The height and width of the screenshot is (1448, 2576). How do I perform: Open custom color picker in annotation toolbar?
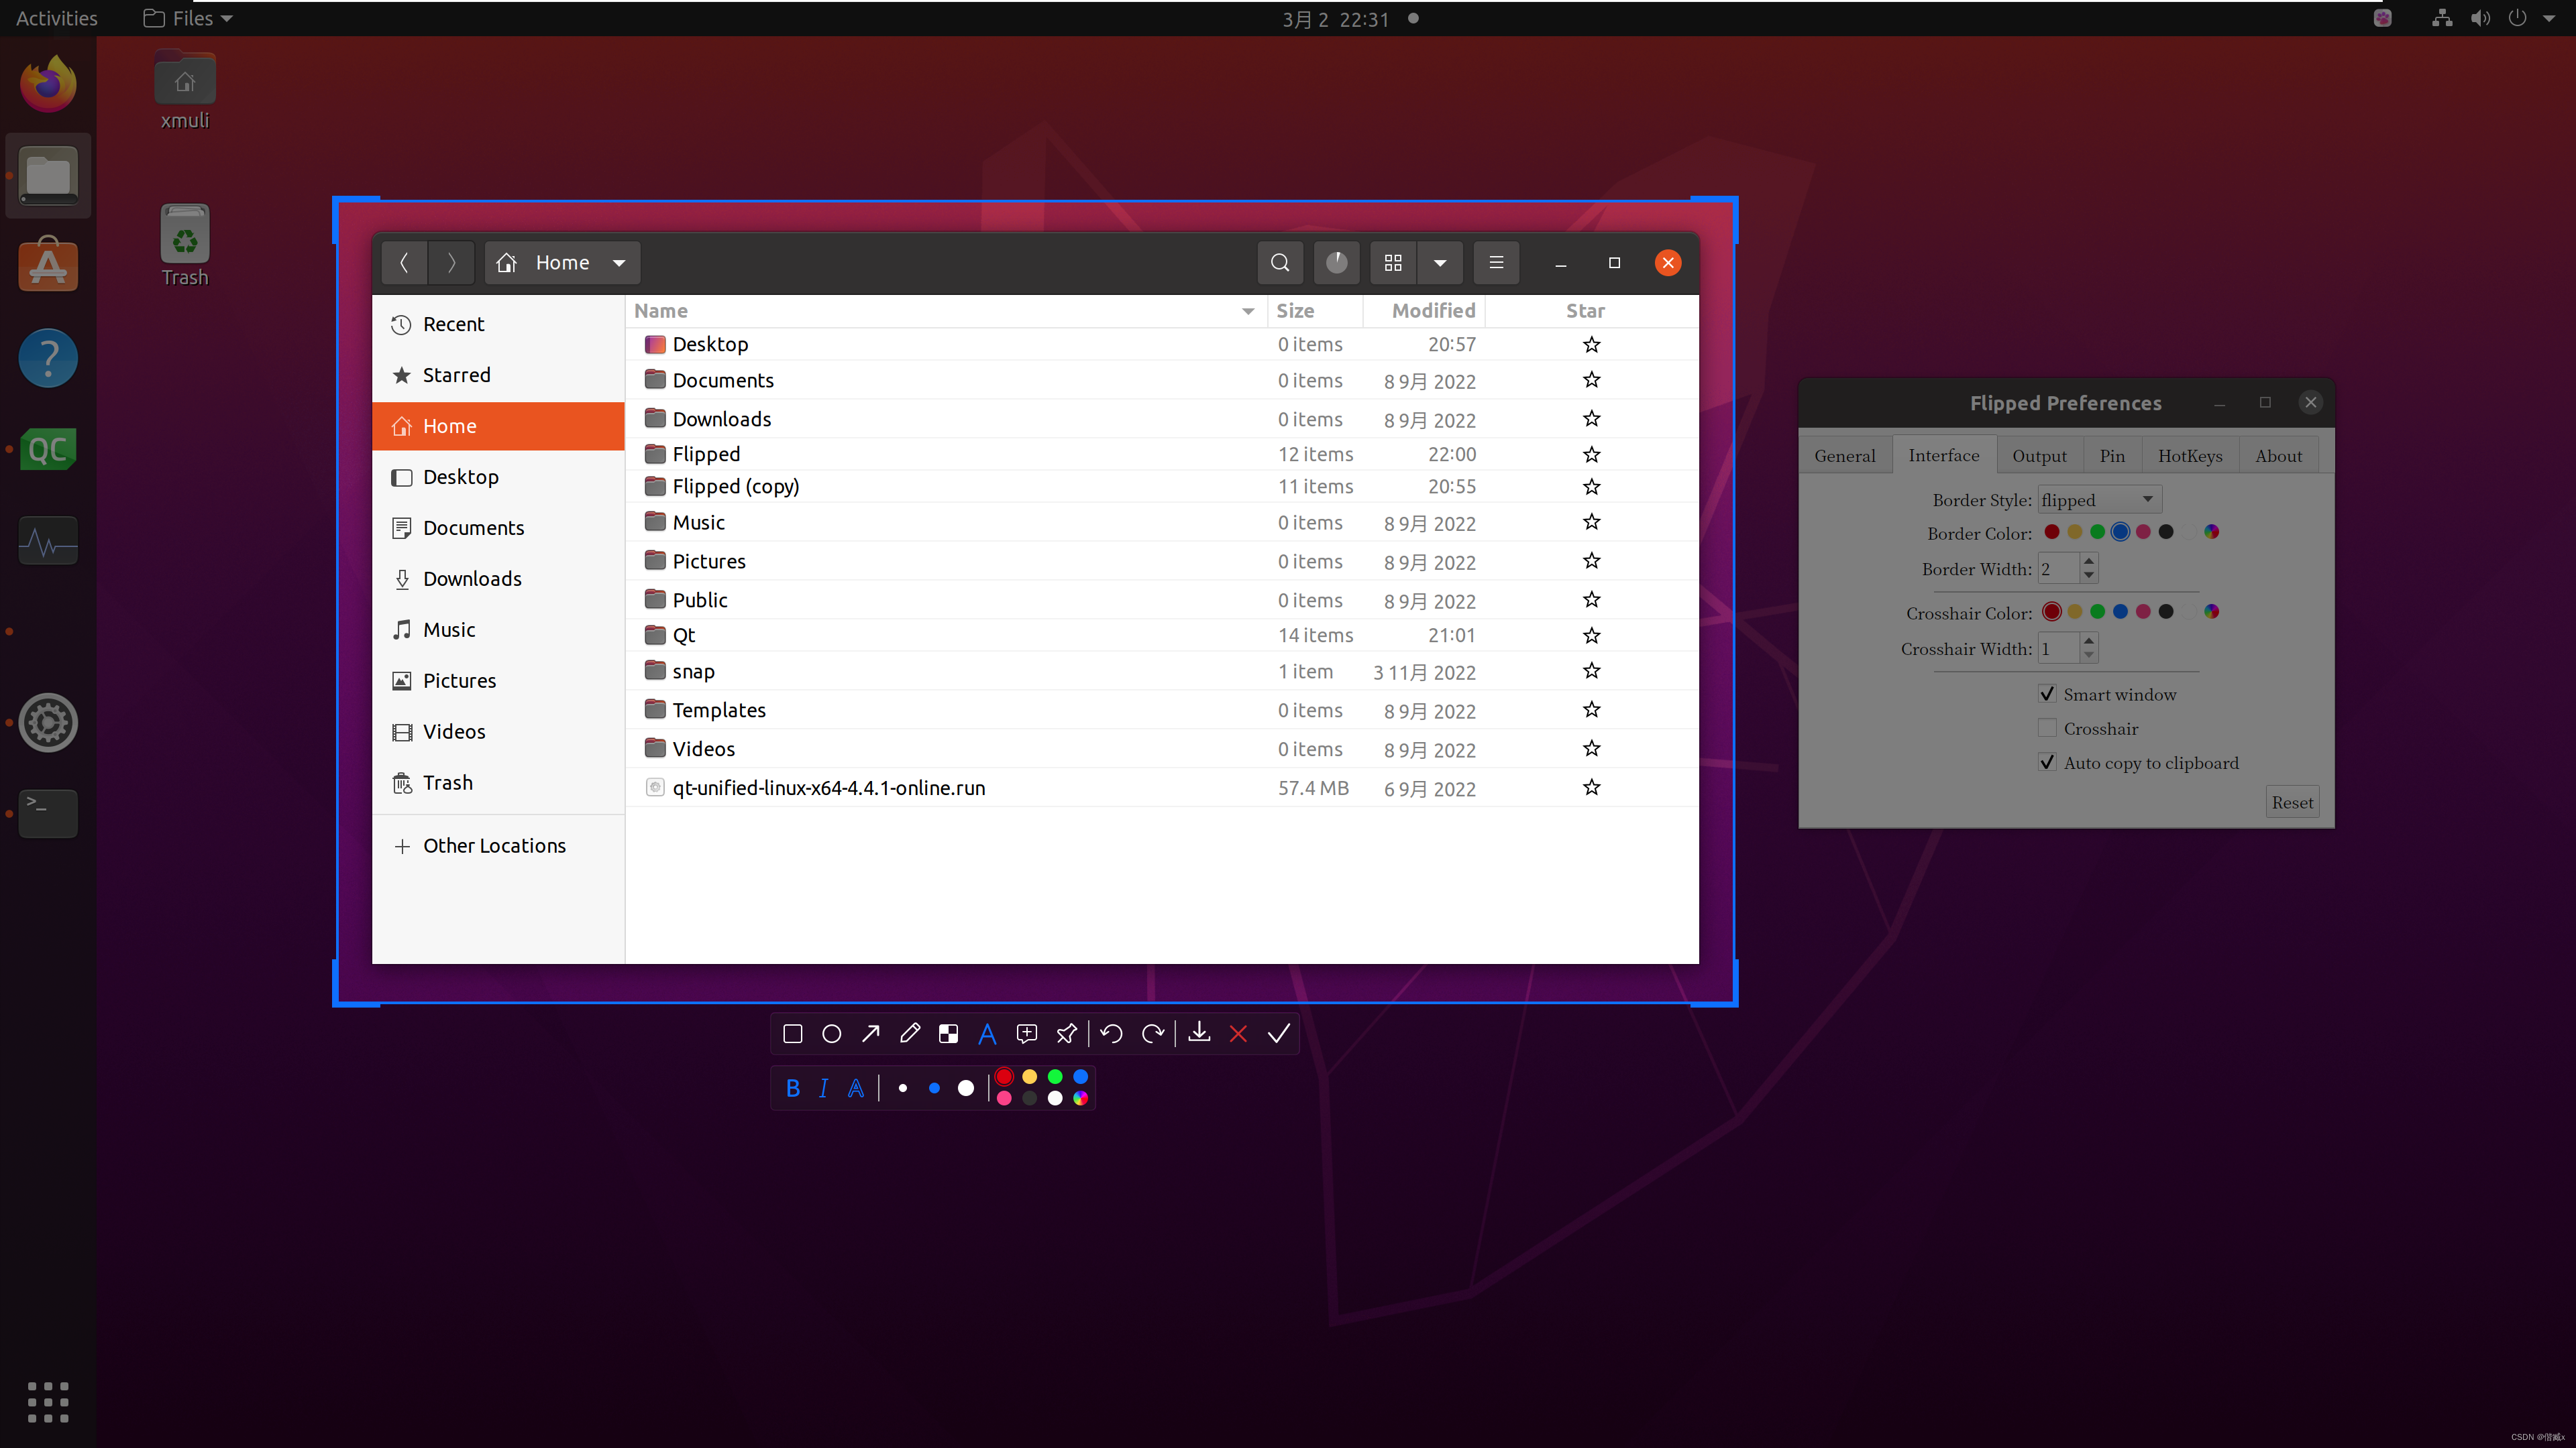point(1080,1098)
